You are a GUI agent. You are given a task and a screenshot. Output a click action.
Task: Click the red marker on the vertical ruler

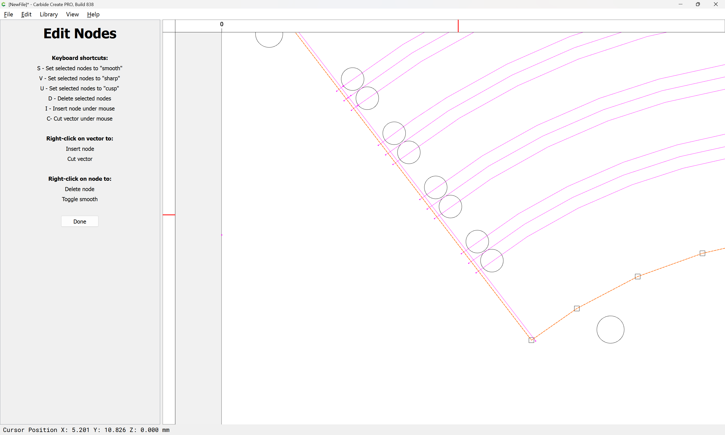pyautogui.click(x=169, y=215)
